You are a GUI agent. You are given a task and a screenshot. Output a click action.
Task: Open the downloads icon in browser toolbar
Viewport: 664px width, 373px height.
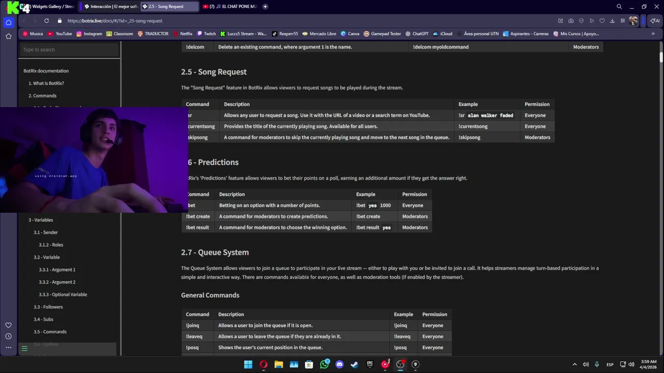613,21
